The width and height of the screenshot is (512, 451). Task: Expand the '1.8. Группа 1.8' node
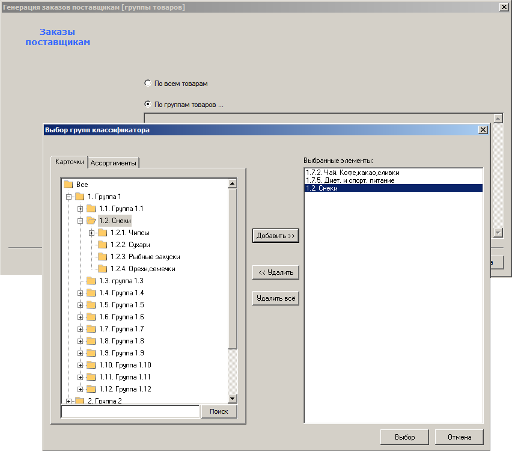click(x=80, y=341)
